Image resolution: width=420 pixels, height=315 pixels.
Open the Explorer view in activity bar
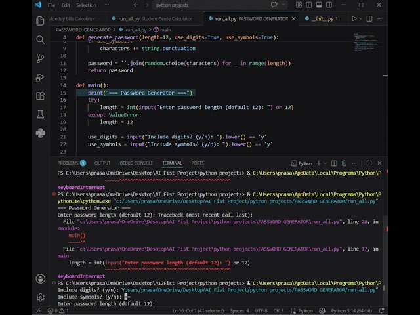40,21
